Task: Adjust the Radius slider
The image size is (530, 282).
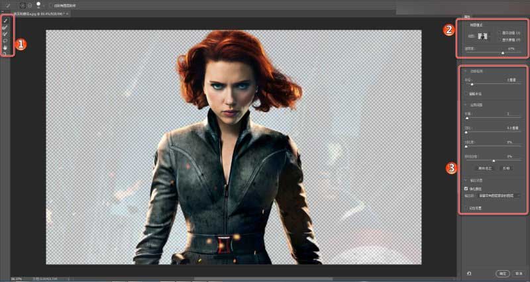Action: pos(472,84)
